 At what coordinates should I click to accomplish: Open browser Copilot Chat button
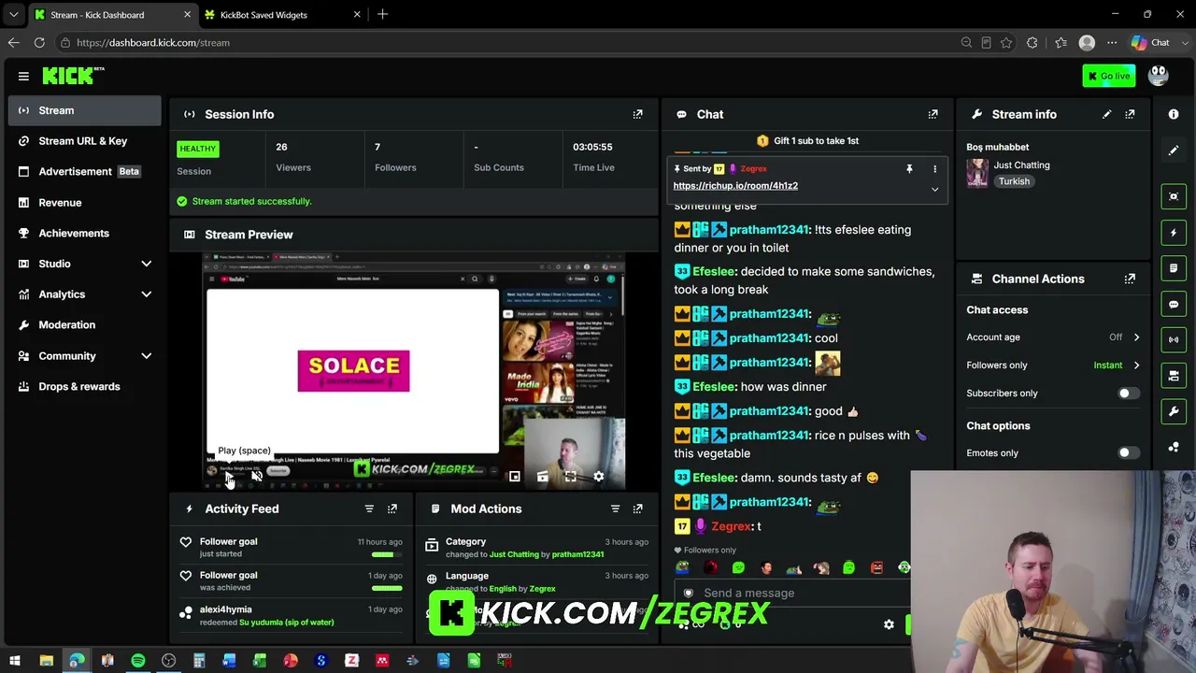1150,43
